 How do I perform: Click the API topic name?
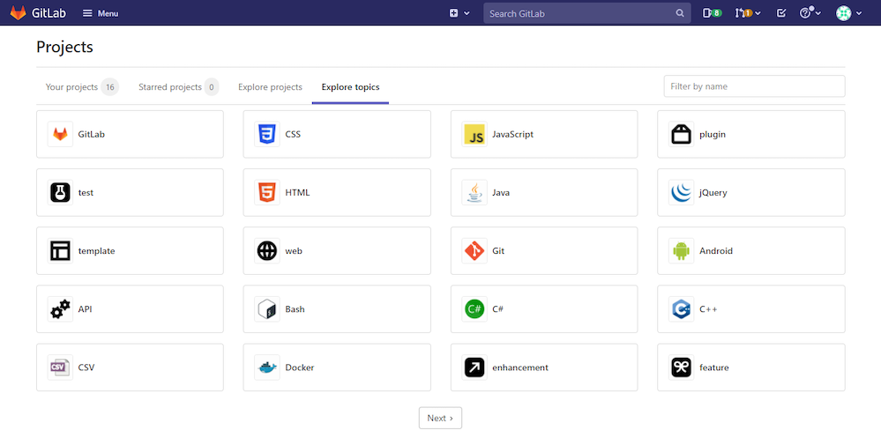[85, 309]
